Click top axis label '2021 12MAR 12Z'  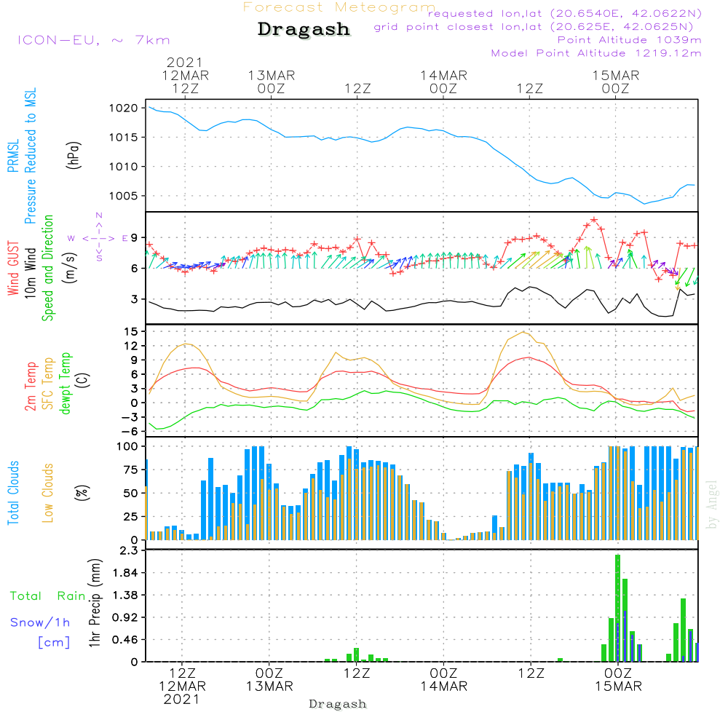185,75
